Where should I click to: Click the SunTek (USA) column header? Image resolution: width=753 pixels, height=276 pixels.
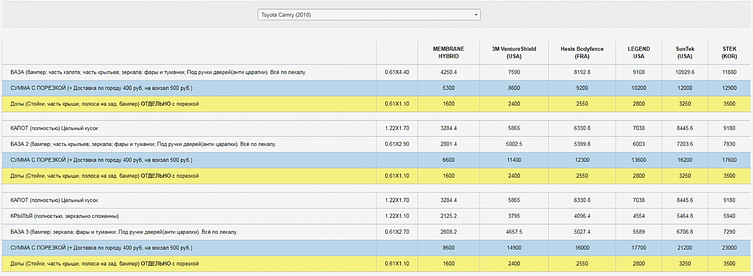[685, 53]
